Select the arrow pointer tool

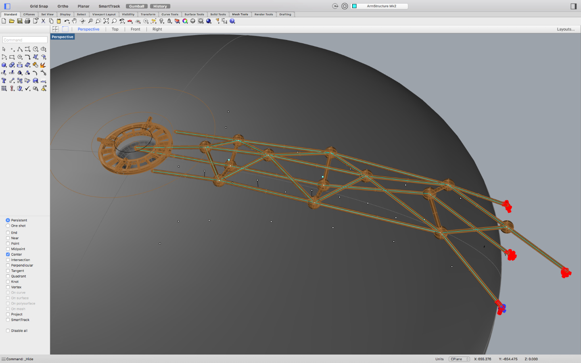tap(4, 49)
